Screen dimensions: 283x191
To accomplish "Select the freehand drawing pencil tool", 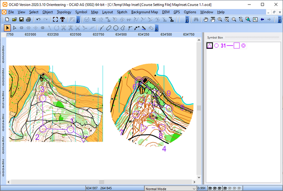I will (144, 28).
